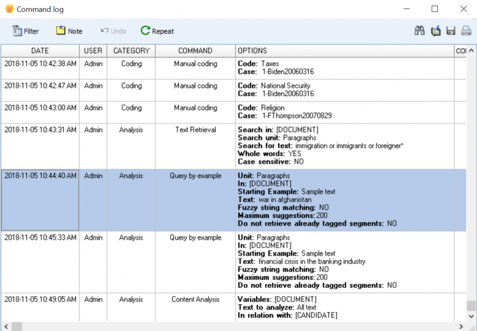Click the Undo icon

[113, 31]
